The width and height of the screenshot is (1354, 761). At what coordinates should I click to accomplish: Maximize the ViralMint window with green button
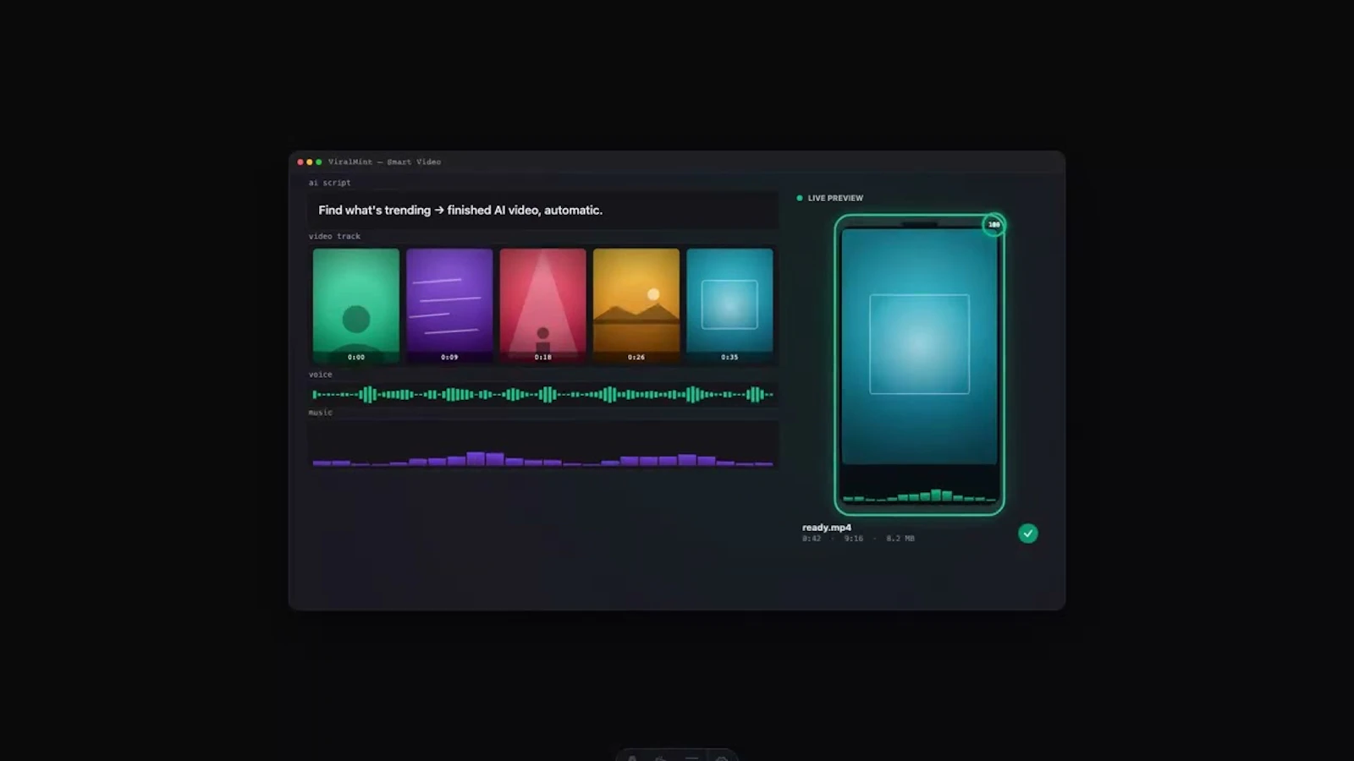(319, 162)
